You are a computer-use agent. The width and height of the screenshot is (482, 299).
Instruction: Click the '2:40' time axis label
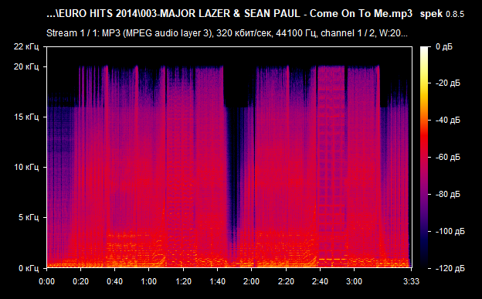[x=320, y=281]
